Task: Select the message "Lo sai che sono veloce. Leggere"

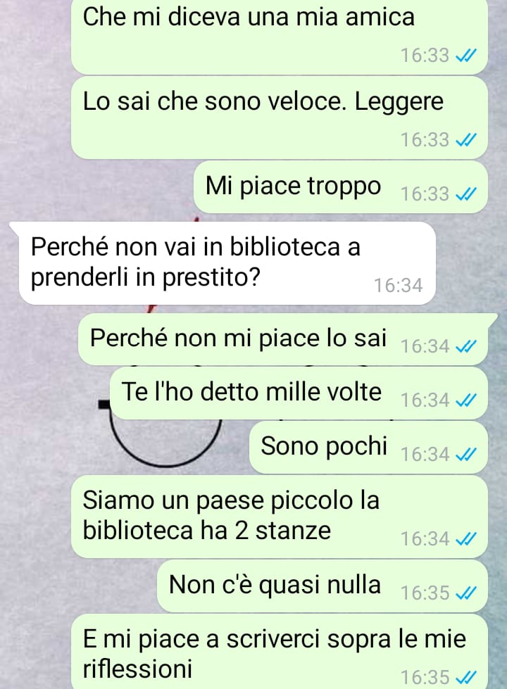Action: 280,118
